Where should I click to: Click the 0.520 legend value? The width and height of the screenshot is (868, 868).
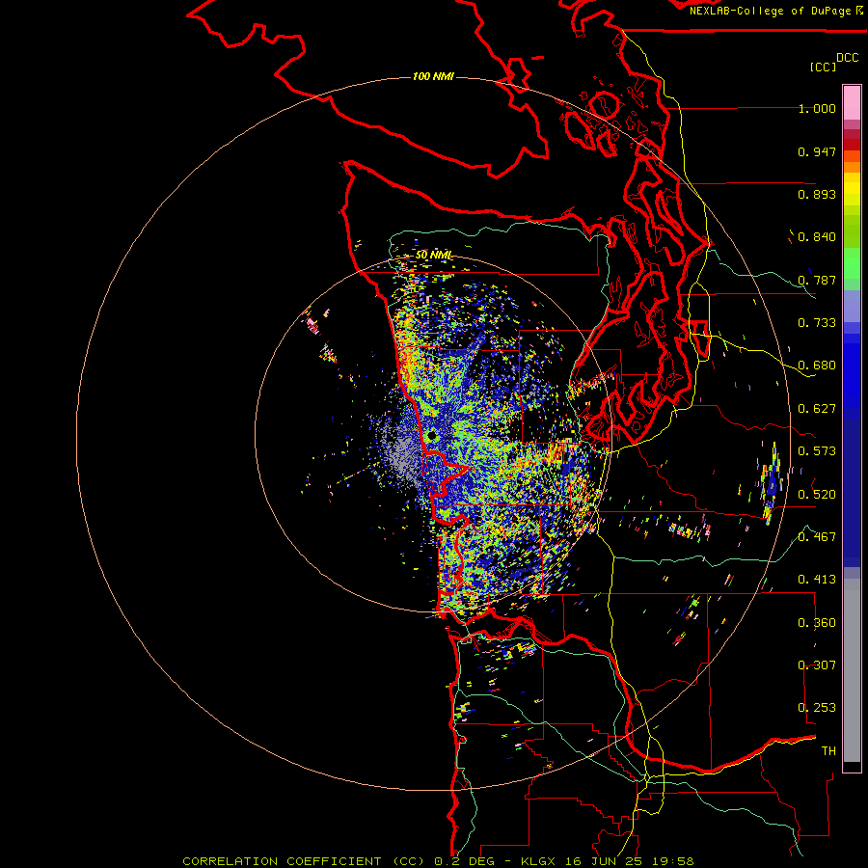pos(817,494)
